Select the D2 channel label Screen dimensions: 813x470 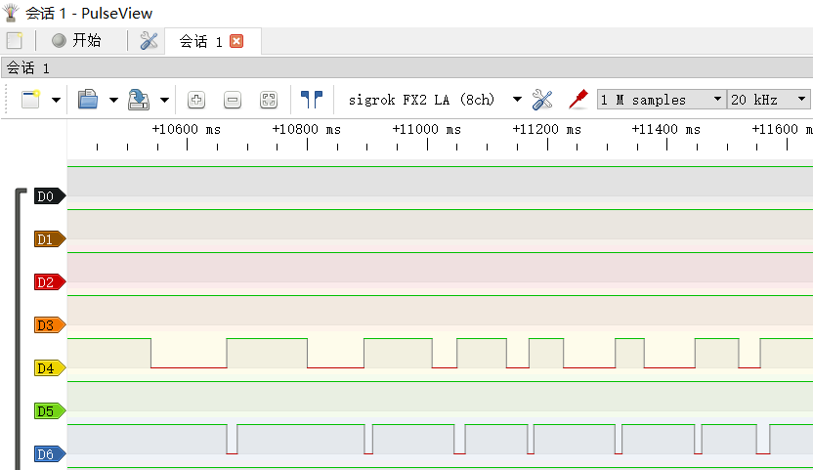pyautogui.click(x=50, y=282)
